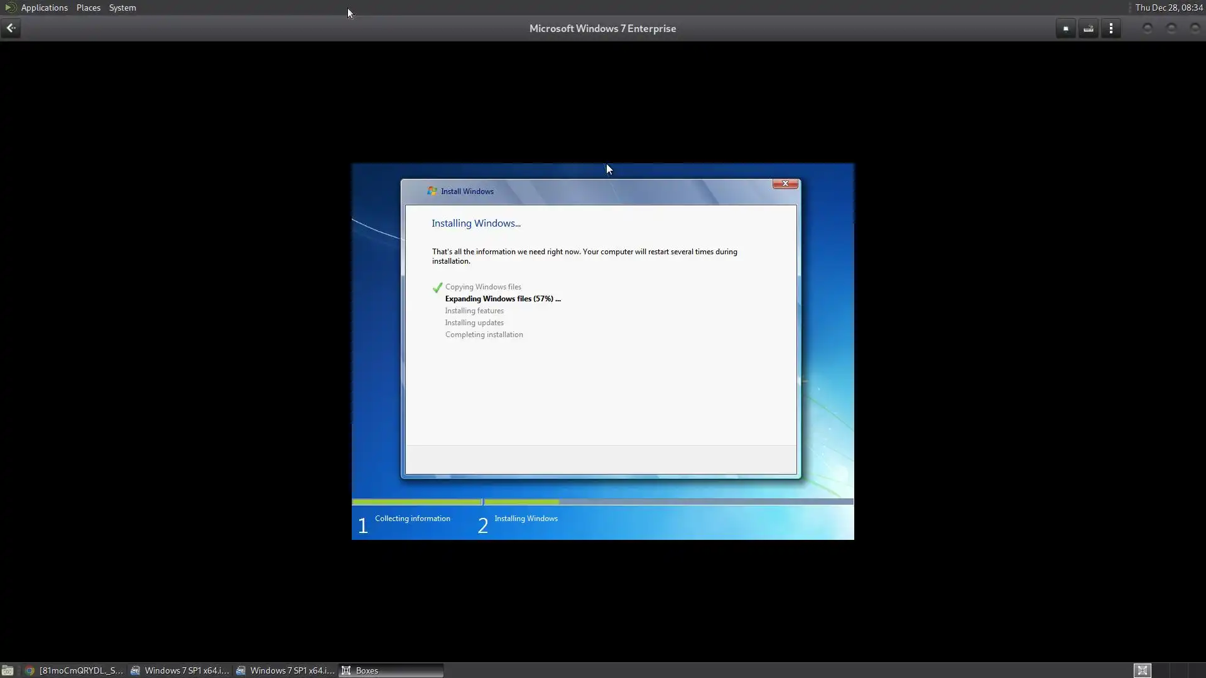The width and height of the screenshot is (1206, 678).
Task: Switch to first Windows 7 SP1 x64 task
Action: pos(180,670)
